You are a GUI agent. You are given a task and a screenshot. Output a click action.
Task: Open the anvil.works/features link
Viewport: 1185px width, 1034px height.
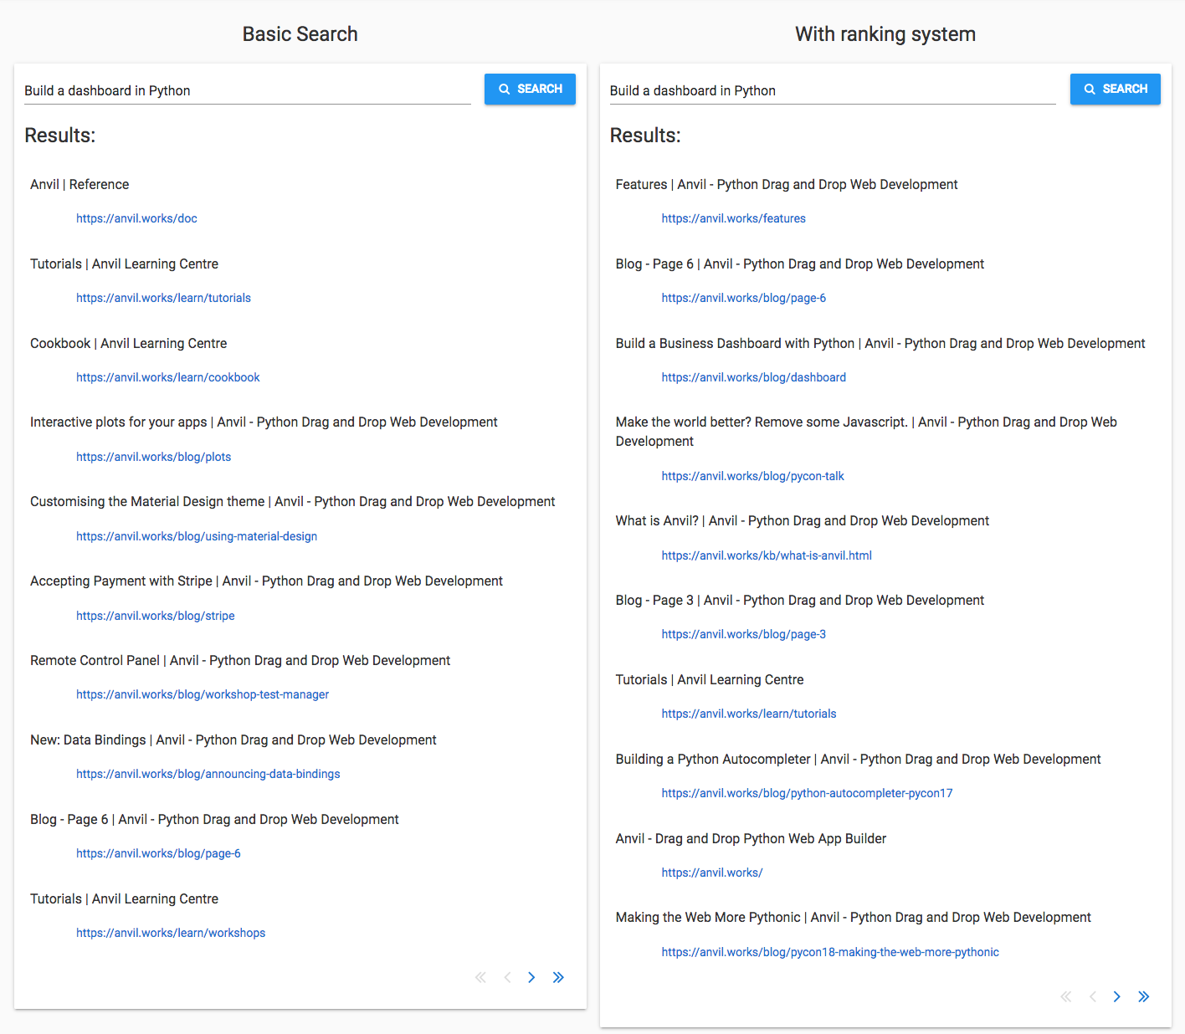point(733,218)
